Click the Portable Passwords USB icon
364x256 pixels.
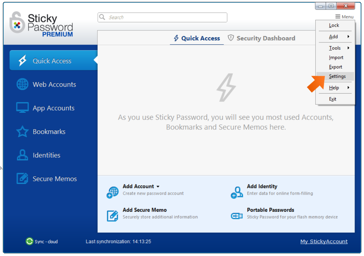(237, 216)
